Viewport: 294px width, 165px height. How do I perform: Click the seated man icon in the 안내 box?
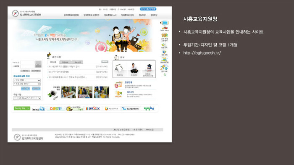click(x=134, y=68)
